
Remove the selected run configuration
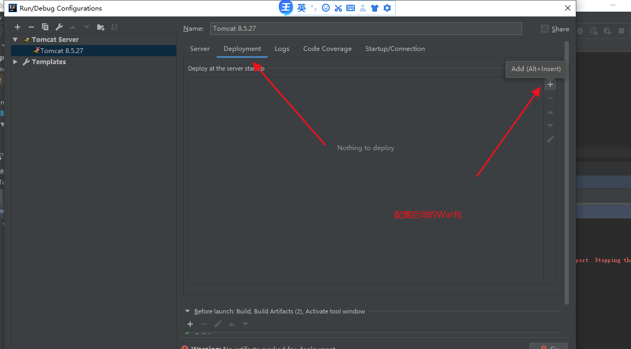(31, 27)
